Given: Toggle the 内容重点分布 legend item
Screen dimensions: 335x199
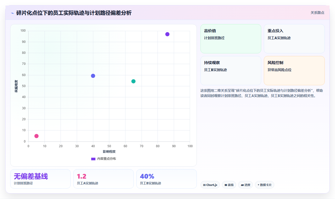Looking at the screenshot, I should (x=103, y=159).
